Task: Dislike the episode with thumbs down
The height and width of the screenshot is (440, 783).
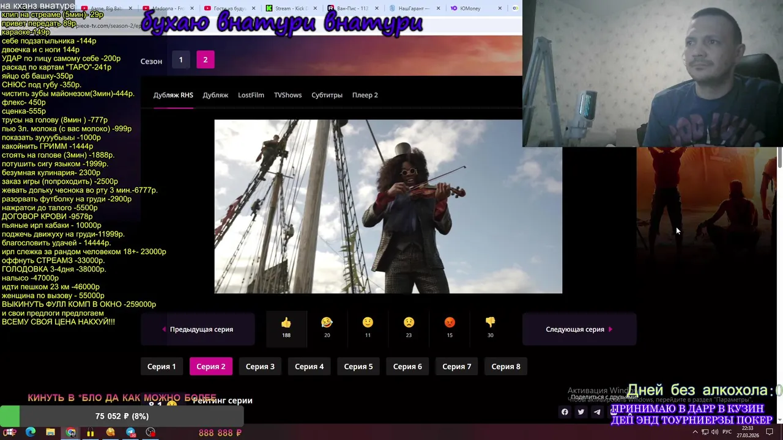Action: (490, 328)
